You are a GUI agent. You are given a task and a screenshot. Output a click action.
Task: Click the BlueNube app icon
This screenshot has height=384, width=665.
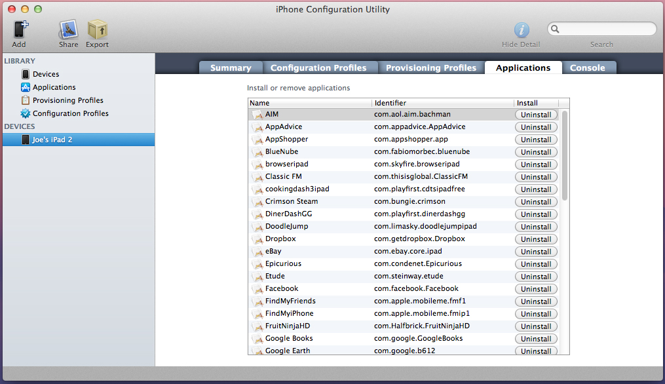point(257,152)
